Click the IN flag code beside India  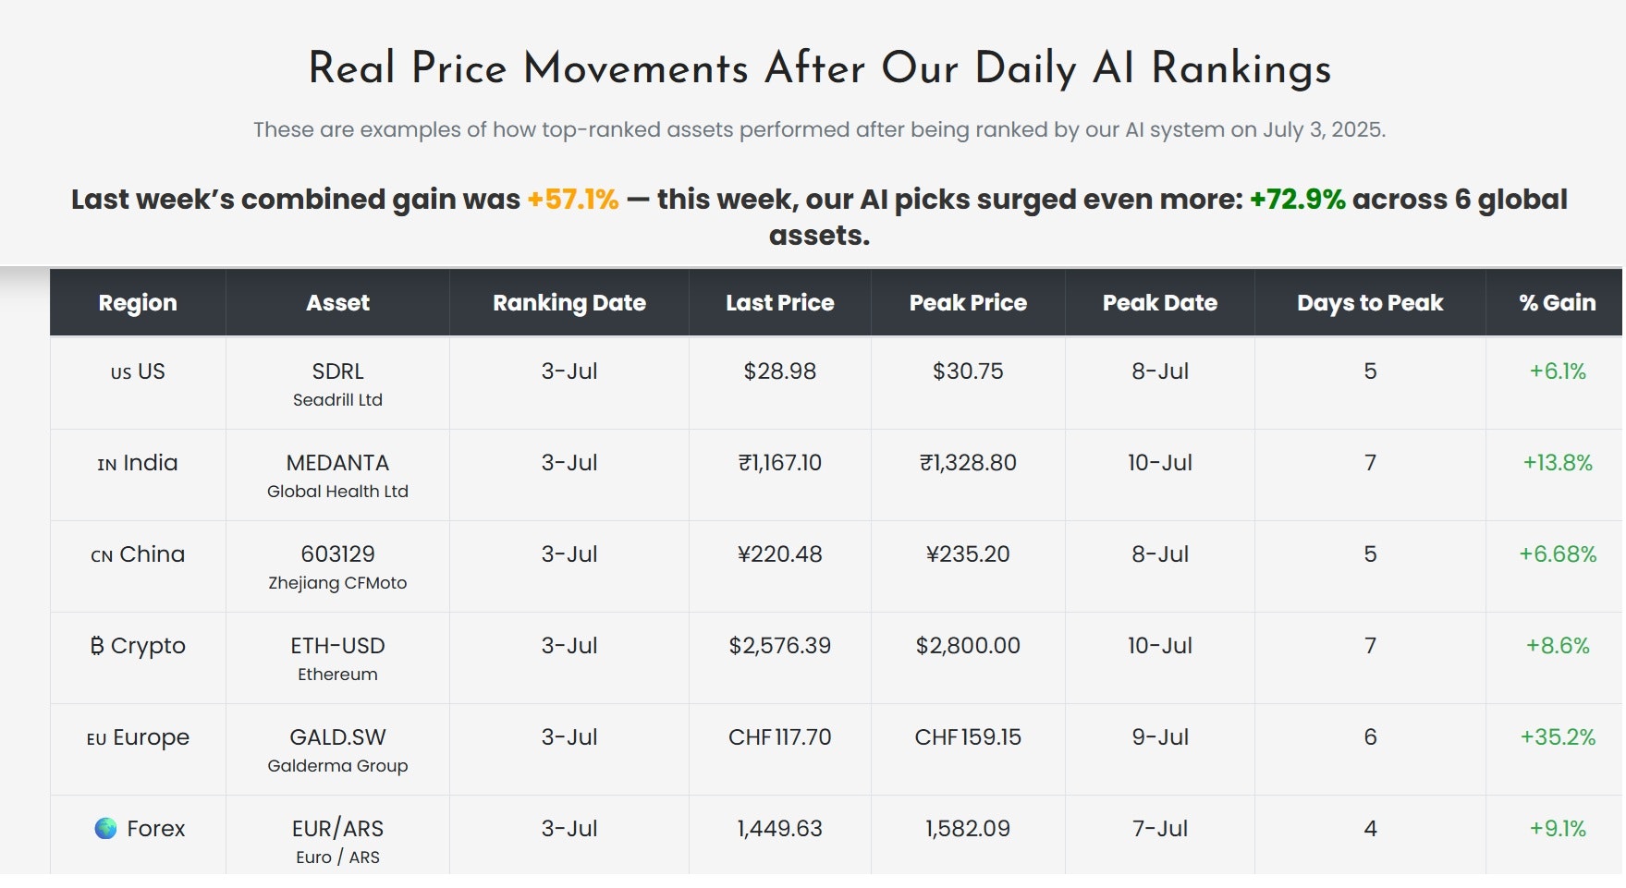click(107, 465)
